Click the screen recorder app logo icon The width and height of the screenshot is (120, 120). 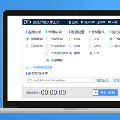click(27, 22)
